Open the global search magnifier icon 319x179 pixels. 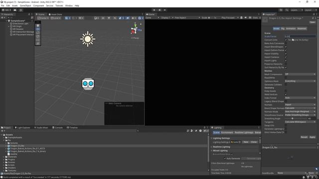pyautogui.click(x=287, y=10)
